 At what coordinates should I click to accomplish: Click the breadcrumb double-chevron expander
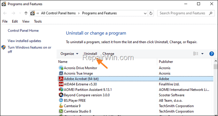37,13
